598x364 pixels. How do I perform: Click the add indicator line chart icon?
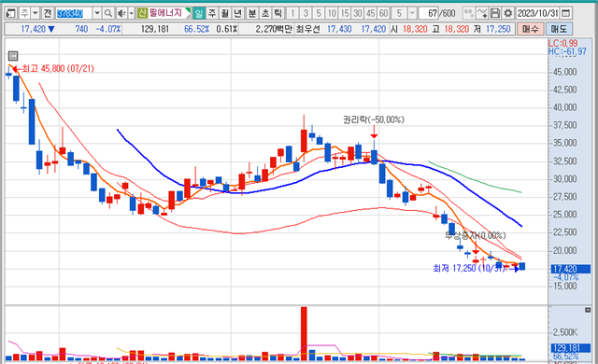482,14
